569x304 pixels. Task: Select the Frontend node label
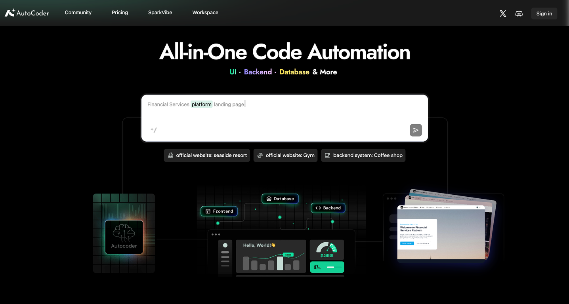pyautogui.click(x=219, y=211)
